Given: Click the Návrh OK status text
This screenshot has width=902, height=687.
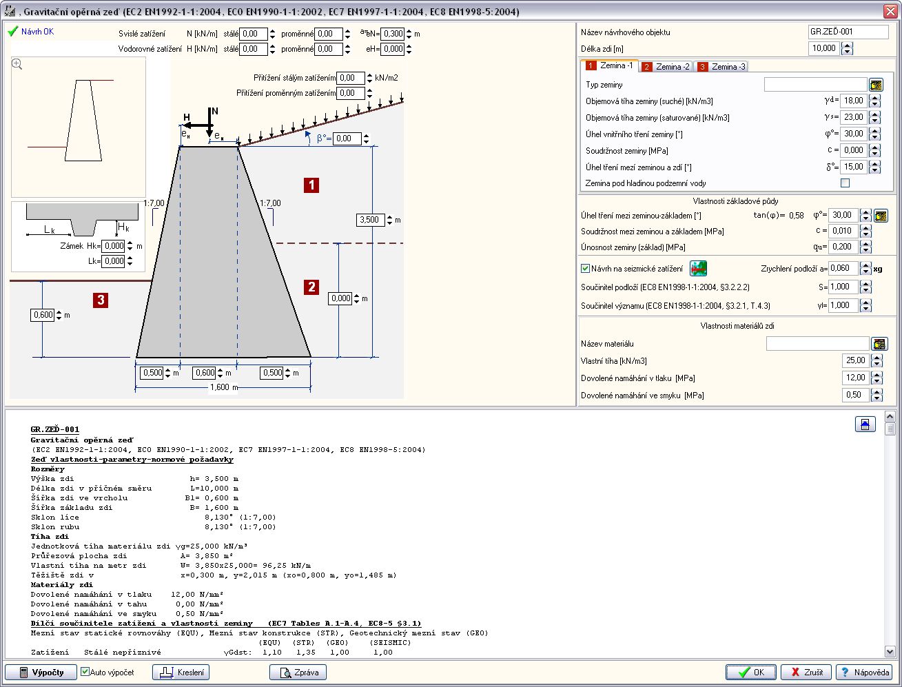Looking at the screenshot, I should pos(37,32).
